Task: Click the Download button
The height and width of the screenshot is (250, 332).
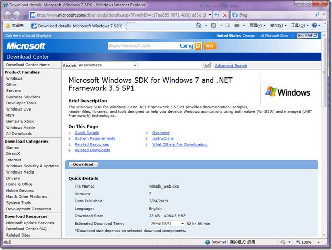Action: tap(83, 164)
